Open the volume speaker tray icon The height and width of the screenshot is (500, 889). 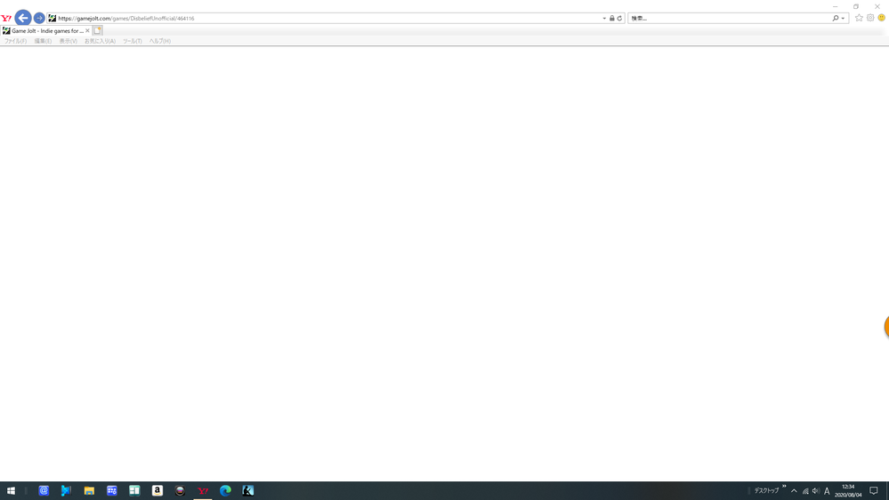click(816, 491)
